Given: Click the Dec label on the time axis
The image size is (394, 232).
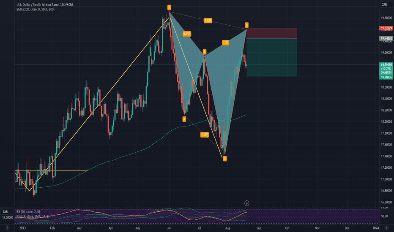Looking at the screenshot, I should pos(347,228).
